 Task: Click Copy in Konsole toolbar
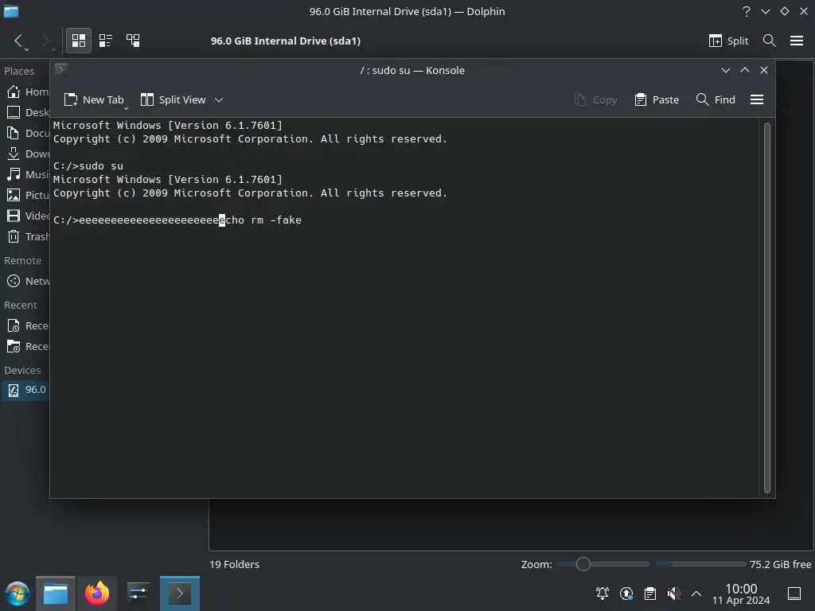pyautogui.click(x=595, y=99)
